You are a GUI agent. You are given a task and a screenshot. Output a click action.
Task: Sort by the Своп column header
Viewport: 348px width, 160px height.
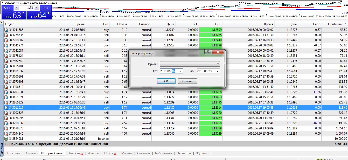point(309,24)
